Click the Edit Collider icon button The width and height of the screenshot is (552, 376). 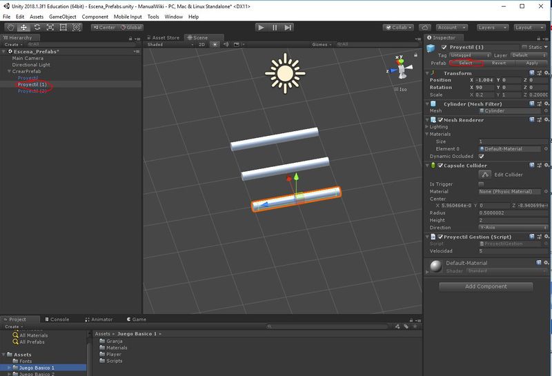point(485,175)
